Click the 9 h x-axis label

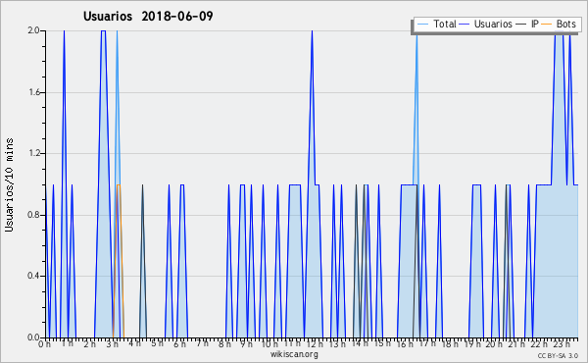pyautogui.click(x=247, y=343)
